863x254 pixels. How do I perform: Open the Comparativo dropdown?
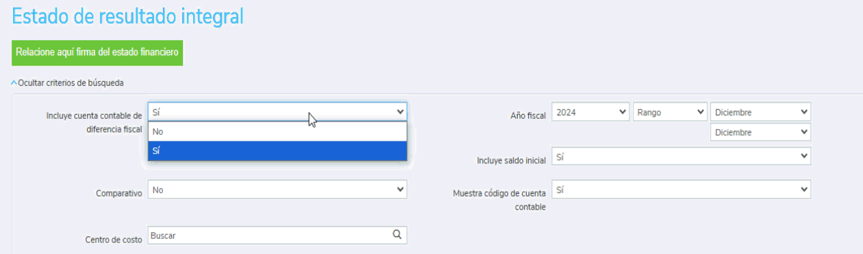pos(277,190)
